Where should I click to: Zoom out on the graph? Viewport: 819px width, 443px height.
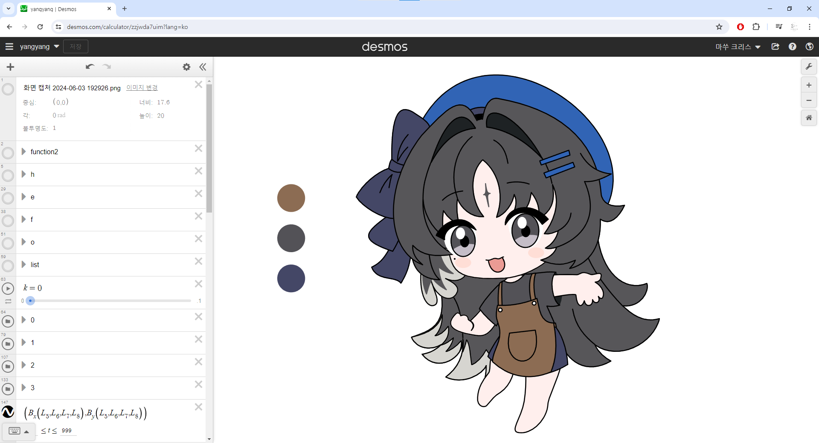coord(809,101)
